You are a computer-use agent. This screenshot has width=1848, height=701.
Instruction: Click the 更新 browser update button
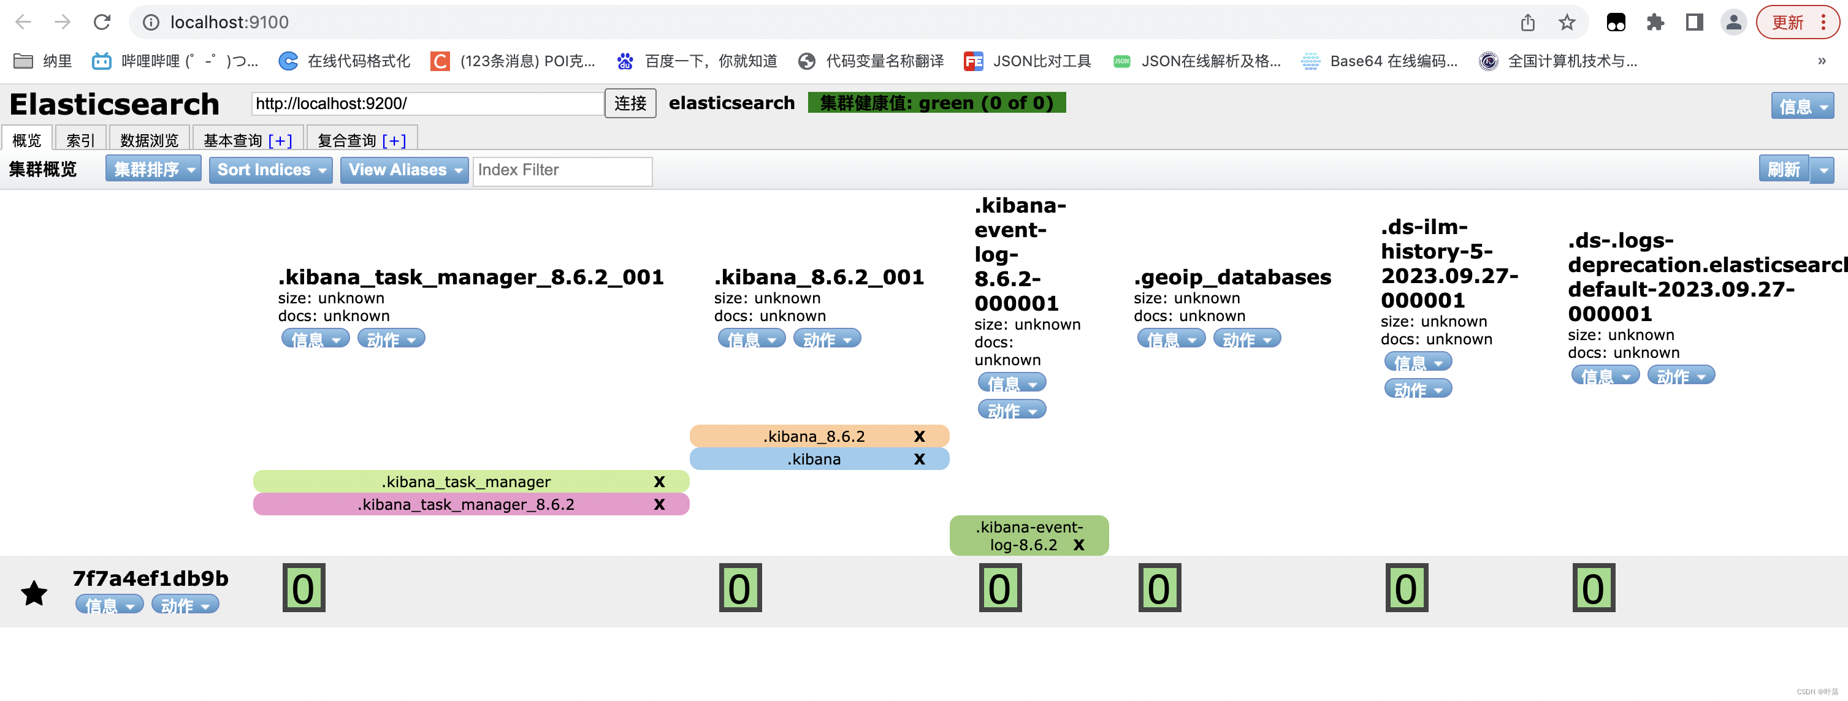coord(1797,23)
